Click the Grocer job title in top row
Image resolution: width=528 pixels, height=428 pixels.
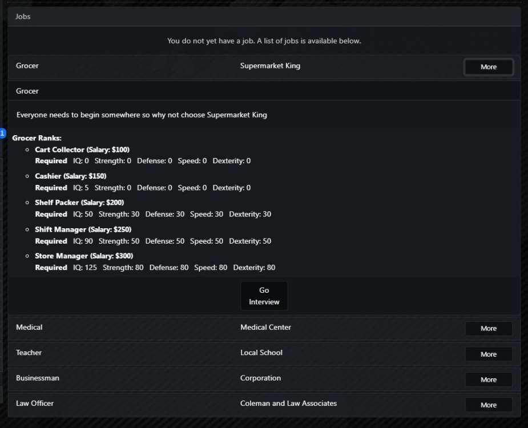(x=27, y=66)
